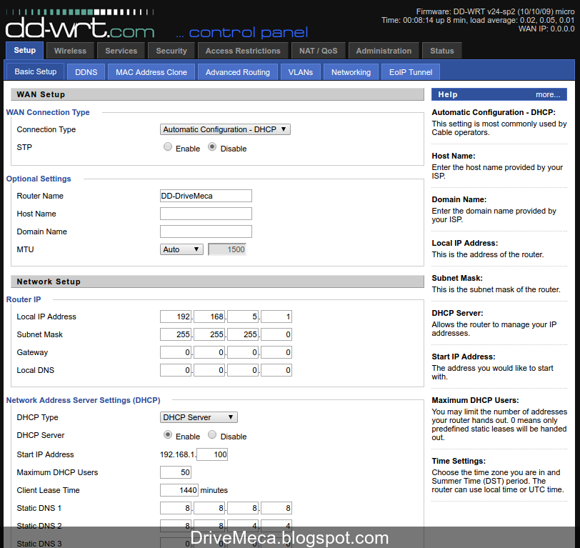This screenshot has width=580, height=548.
Task: Open the Networking subtab
Action: click(x=351, y=72)
